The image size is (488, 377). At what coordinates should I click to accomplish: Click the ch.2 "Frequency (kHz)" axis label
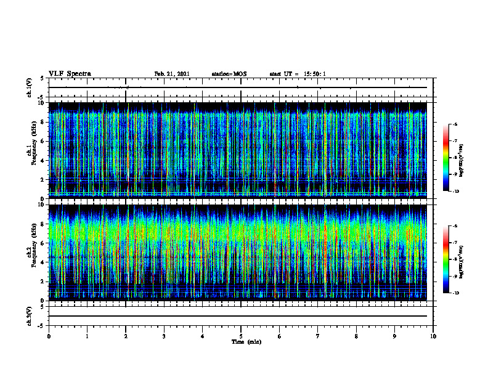(34, 245)
